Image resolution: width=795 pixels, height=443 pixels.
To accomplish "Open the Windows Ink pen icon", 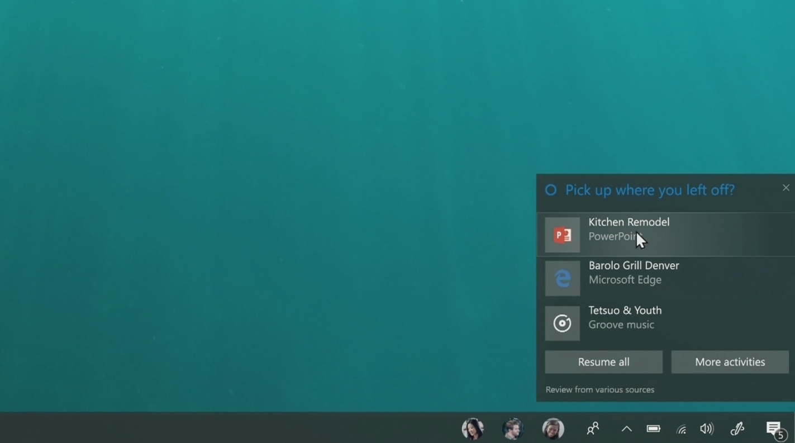I will point(737,428).
